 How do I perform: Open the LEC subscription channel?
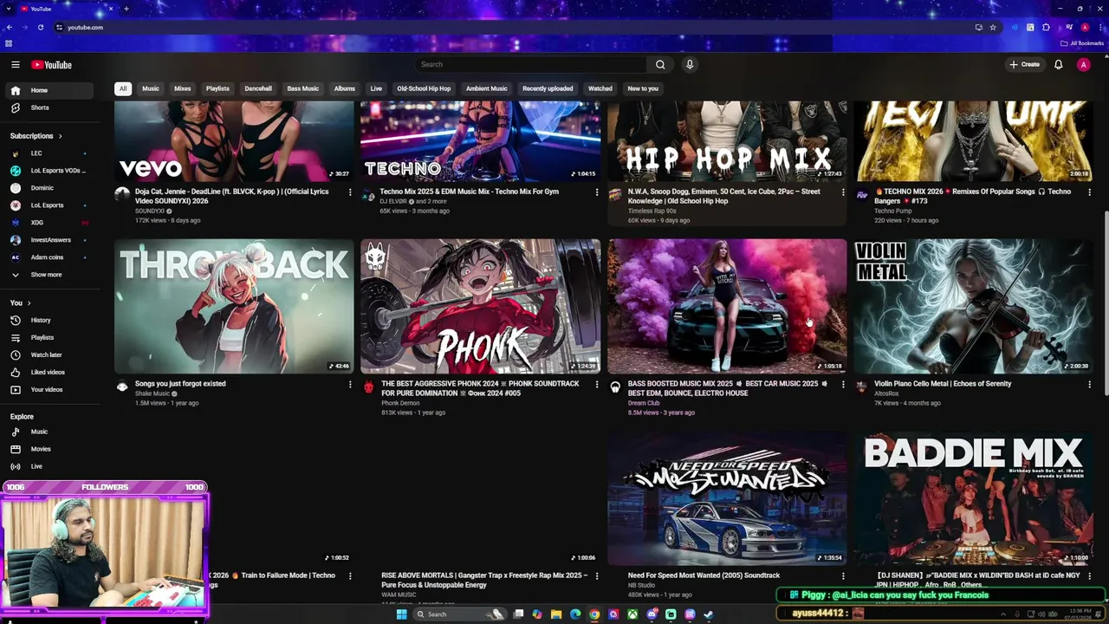49,153
